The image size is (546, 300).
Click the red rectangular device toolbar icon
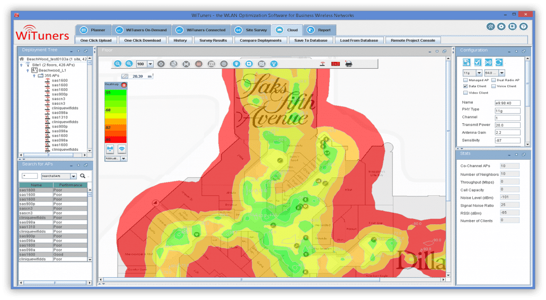tap(336, 64)
